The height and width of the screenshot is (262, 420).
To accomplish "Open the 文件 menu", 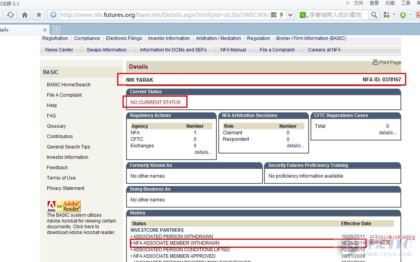I will coord(359,3).
